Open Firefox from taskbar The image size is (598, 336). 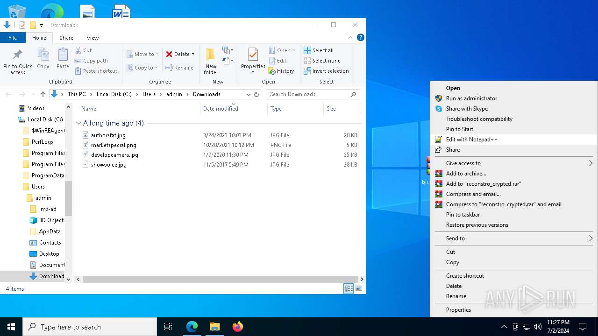[x=237, y=327]
